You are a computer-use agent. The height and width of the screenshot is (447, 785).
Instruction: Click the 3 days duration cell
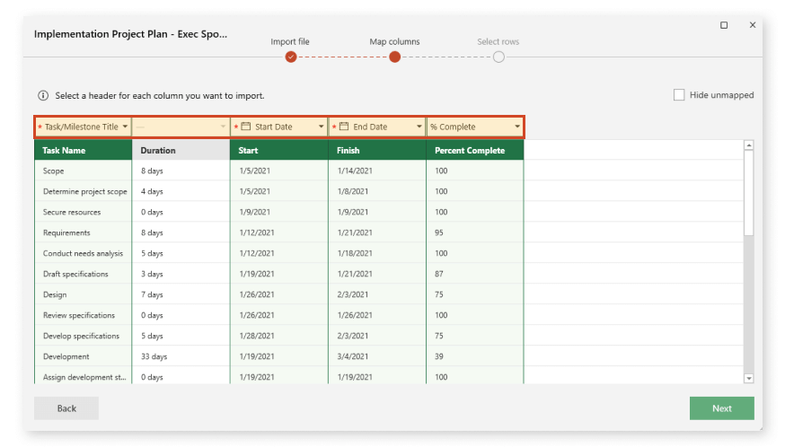click(x=181, y=274)
